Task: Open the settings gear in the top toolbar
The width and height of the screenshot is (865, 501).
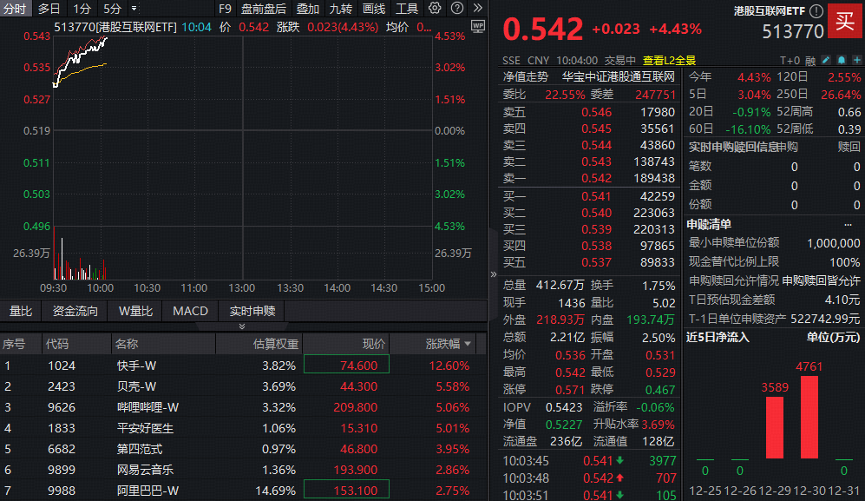Action: [435, 7]
